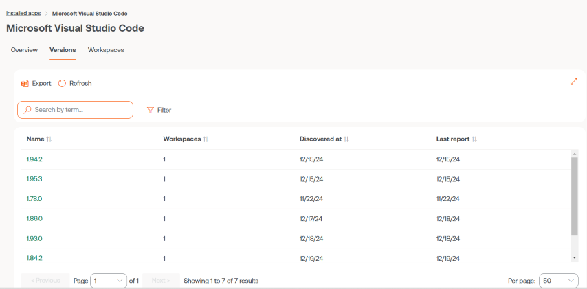This screenshot has height=289, width=587.
Task: Click the Export button label
Action: point(41,83)
